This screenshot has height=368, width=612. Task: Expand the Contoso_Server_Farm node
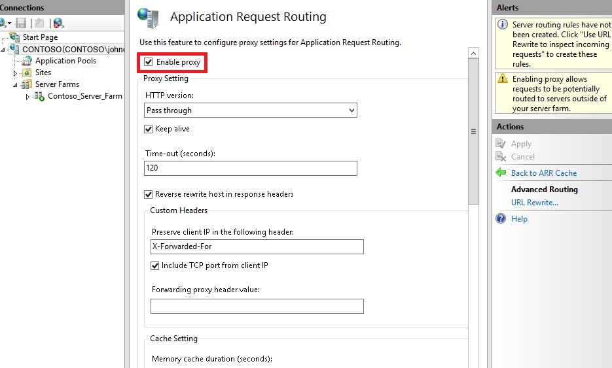[27, 97]
